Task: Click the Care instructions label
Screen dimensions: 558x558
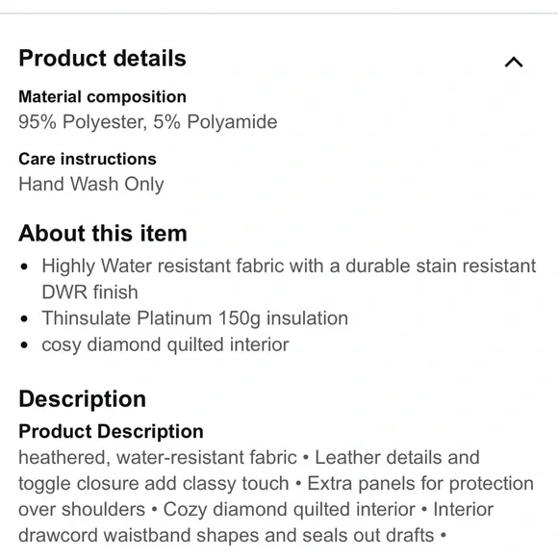Action: [88, 159]
